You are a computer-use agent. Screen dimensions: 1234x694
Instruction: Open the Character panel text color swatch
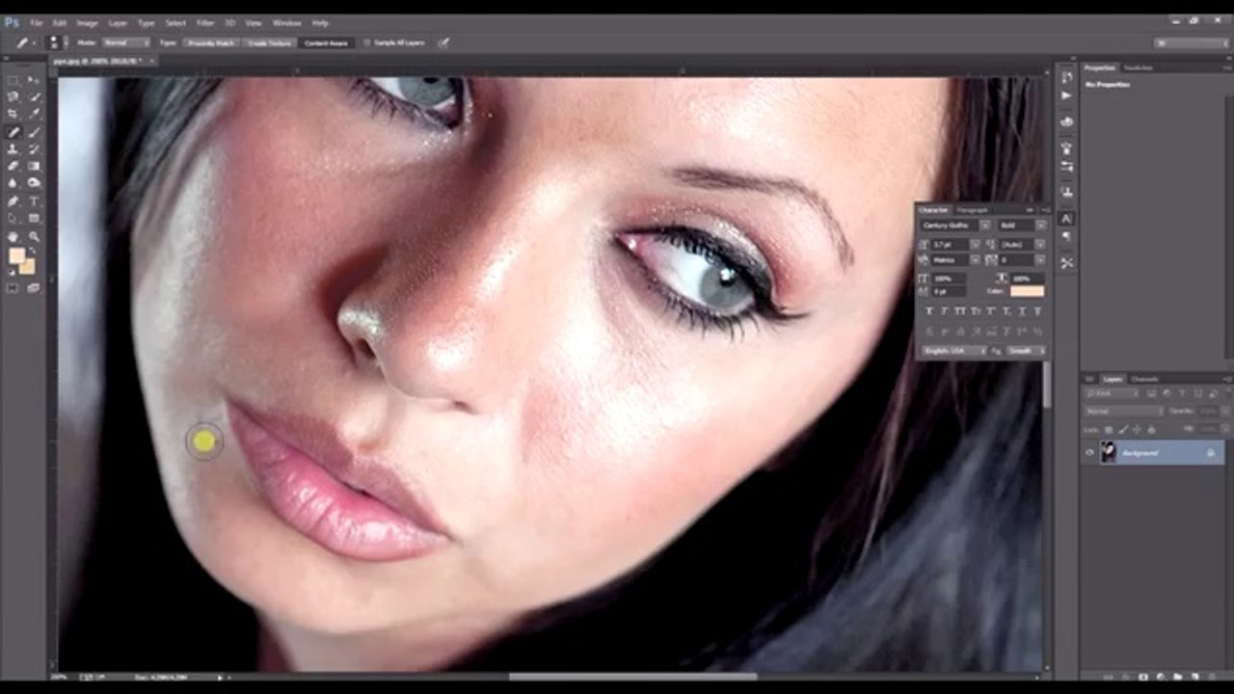pos(1028,291)
